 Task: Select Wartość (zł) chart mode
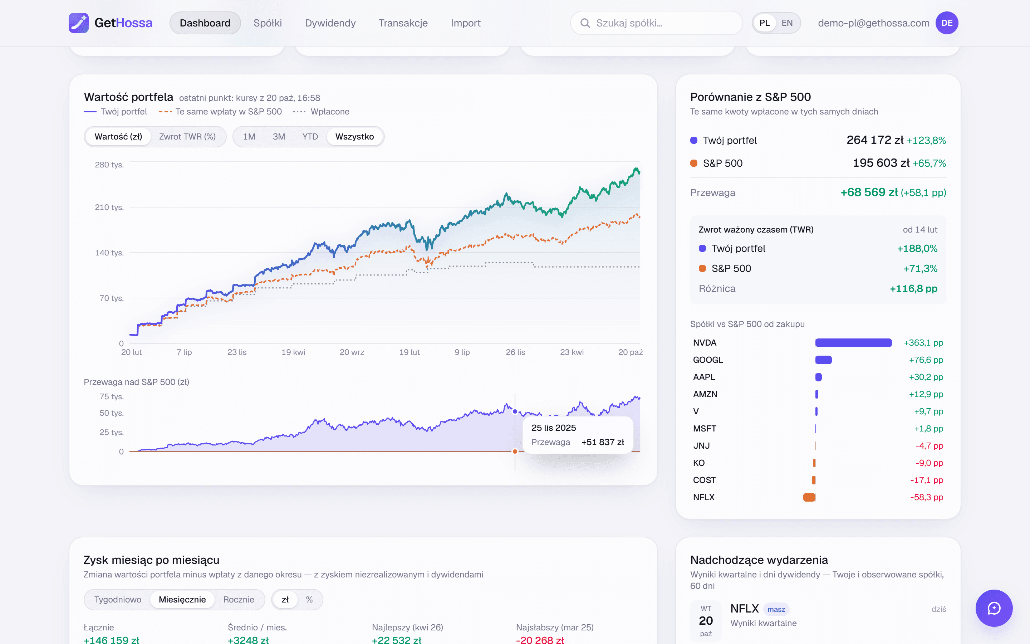click(118, 137)
